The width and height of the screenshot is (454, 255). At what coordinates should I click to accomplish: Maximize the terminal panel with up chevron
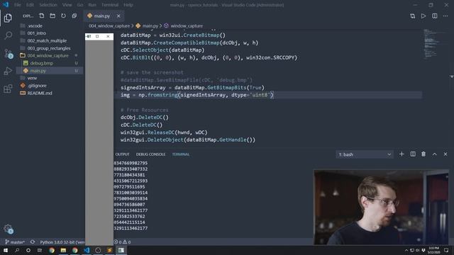coord(435,154)
